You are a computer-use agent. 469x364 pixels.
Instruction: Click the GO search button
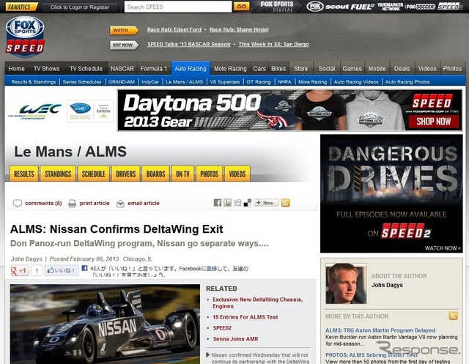[x=241, y=7]
